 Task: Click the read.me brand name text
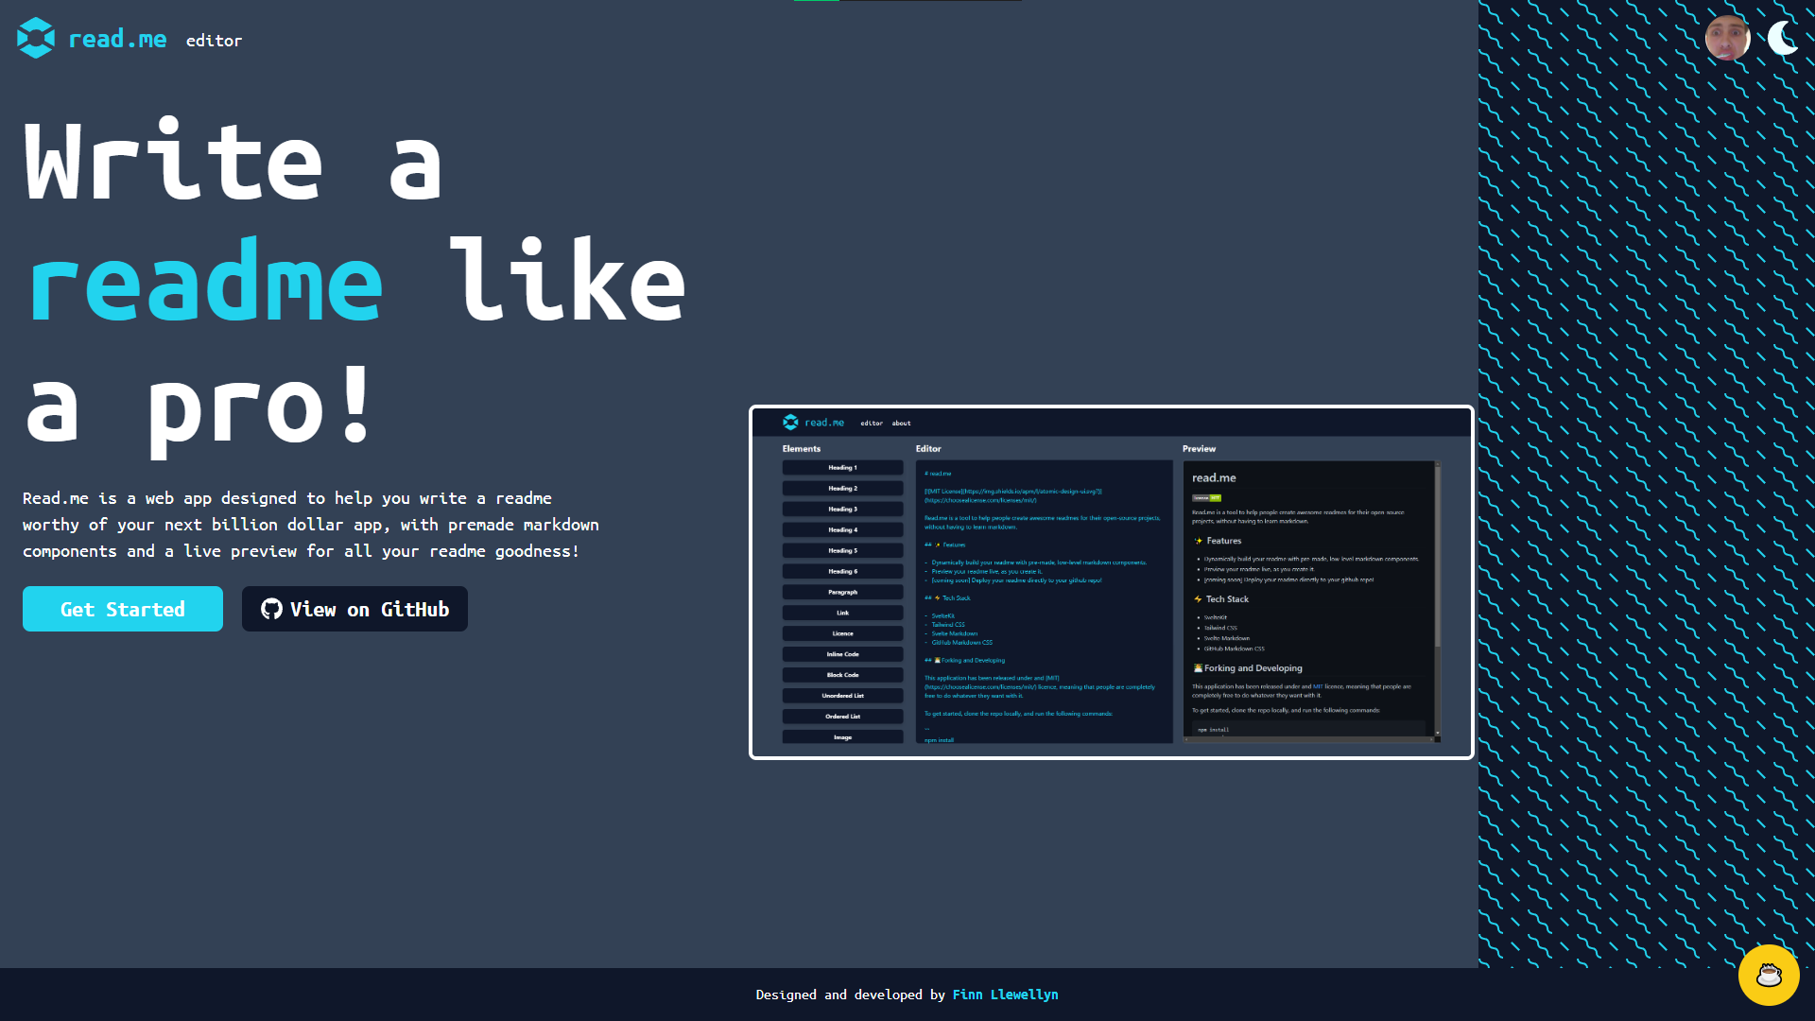117,40
